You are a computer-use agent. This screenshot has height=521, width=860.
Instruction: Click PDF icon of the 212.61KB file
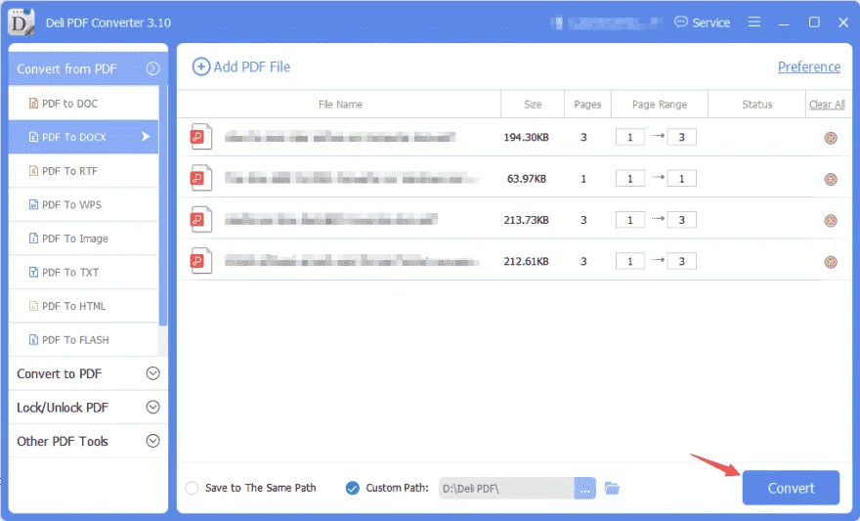click(x=201, y=260)
